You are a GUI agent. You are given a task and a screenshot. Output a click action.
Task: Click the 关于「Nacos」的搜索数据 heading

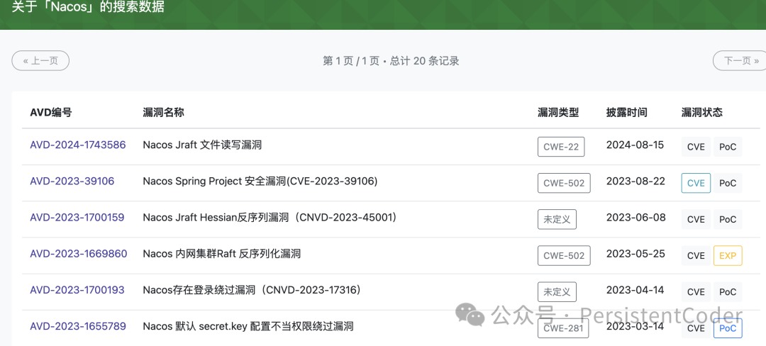tap(89, 7)
